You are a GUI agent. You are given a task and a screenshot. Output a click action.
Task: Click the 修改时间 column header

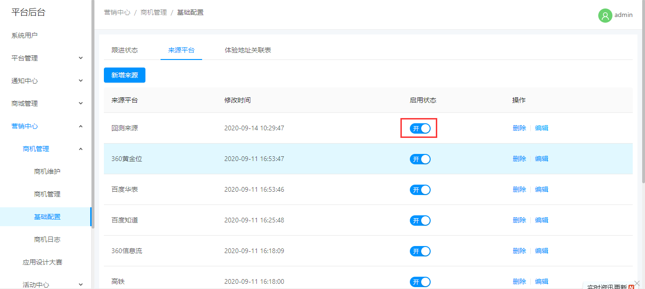click(238, 100)
